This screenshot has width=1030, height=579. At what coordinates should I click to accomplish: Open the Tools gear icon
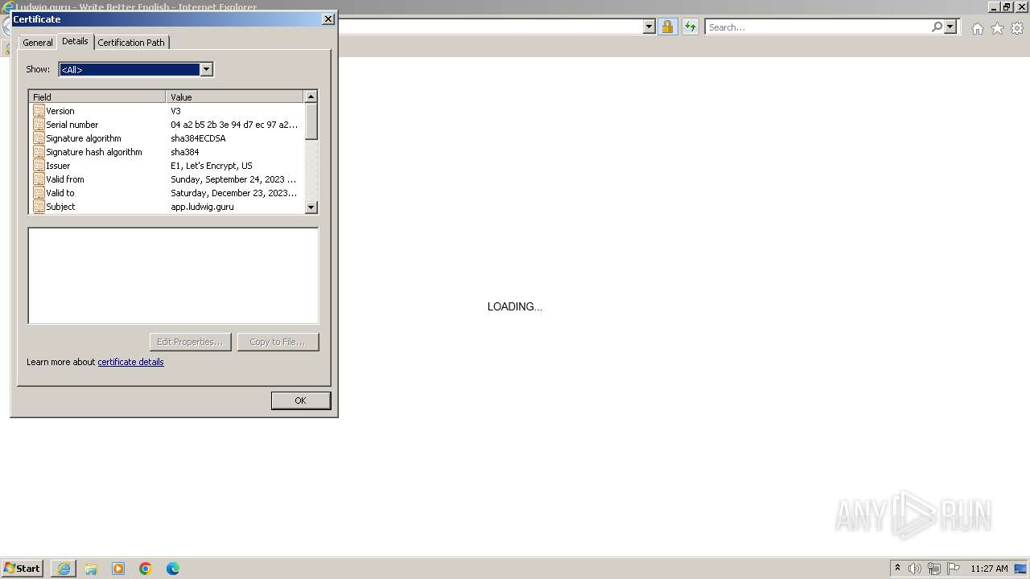point(1017,28)
